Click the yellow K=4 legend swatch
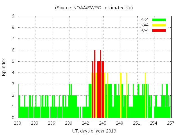This screenshot has width=180, height=135. [x=159, y=25]
